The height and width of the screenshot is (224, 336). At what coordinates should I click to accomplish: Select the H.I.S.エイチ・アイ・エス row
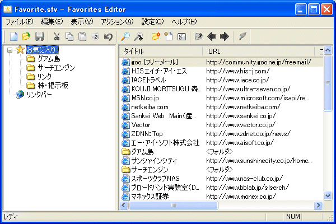[222, 71]
